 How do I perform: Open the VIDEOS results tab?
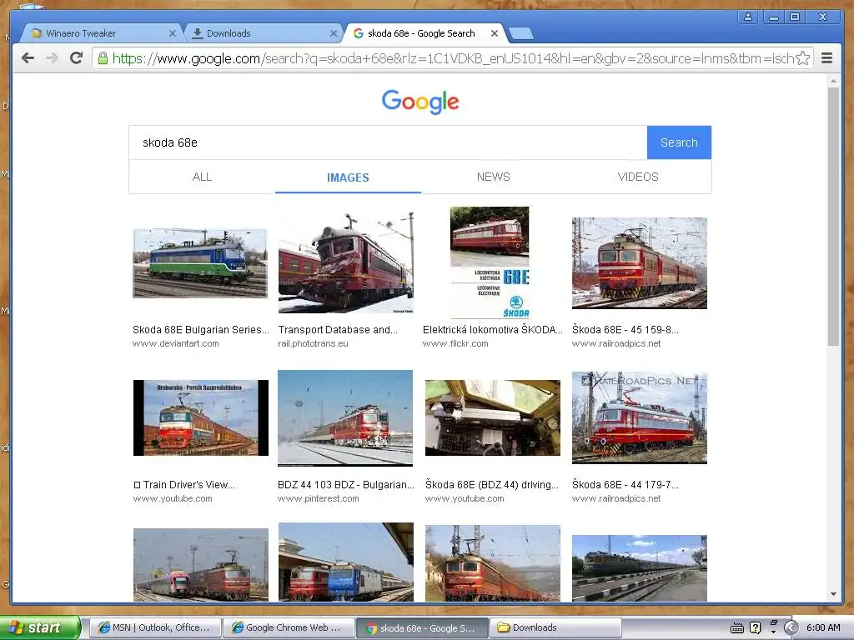638,177
